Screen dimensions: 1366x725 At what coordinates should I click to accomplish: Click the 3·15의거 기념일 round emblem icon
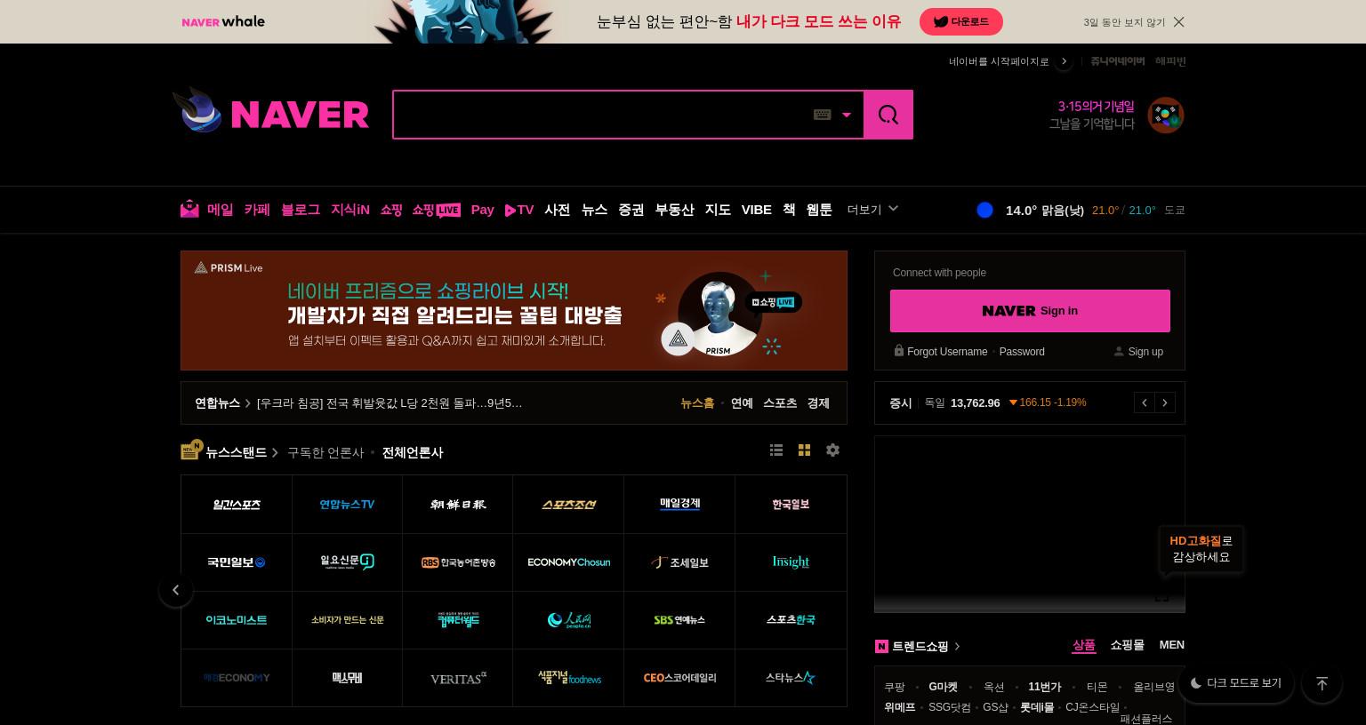[x=1165, y=116]
